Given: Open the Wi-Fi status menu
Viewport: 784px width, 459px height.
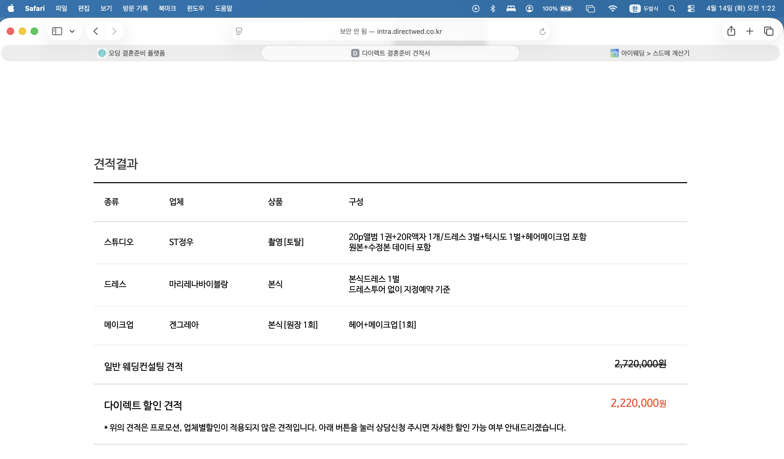Looking at the screenshot, I should pos(612,8).
